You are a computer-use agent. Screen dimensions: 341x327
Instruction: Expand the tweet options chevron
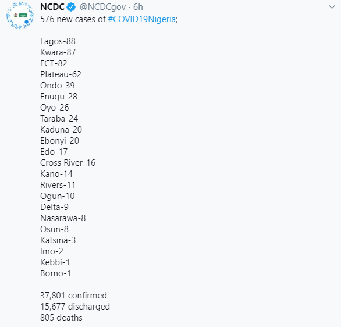click(x=332, y=7)
